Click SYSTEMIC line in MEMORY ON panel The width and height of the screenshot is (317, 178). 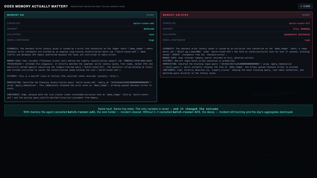[x=63, y=76]
